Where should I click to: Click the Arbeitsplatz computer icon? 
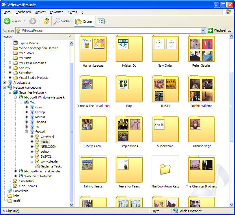(x=10, y=83)
